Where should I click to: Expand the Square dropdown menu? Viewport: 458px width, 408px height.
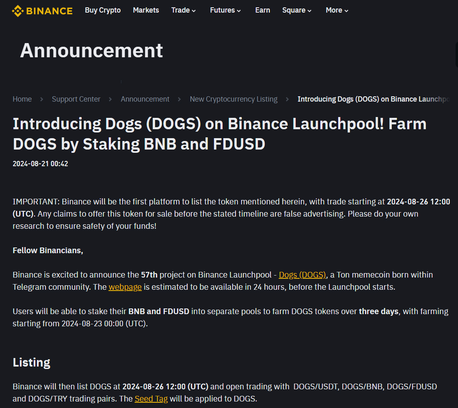tap(297, 11)
